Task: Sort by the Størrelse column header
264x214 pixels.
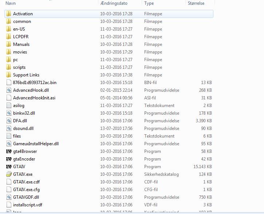Action: pos(196,3)
